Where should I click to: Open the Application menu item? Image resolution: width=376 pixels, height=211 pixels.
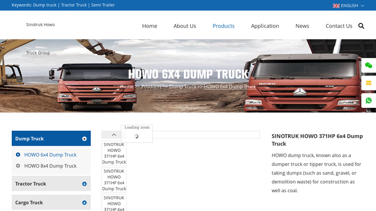pos(265,26)
